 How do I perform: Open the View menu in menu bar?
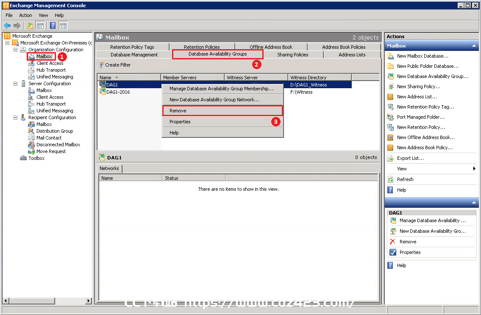43,15
